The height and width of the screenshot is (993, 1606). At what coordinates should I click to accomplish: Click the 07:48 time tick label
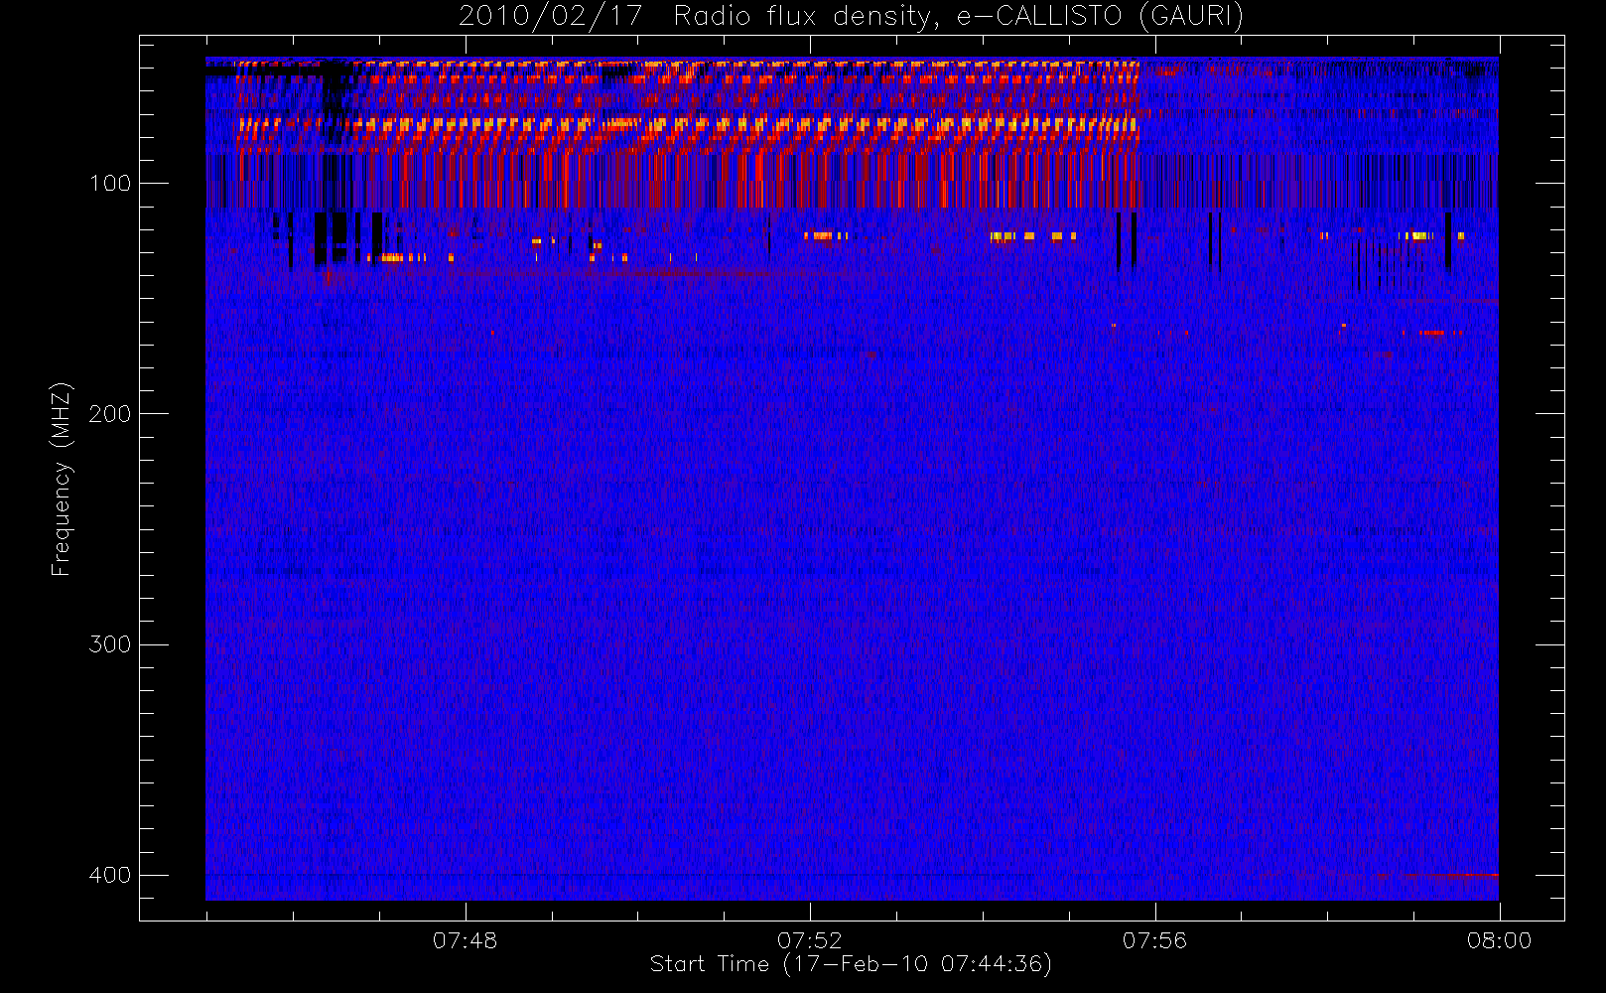(465, 940)
